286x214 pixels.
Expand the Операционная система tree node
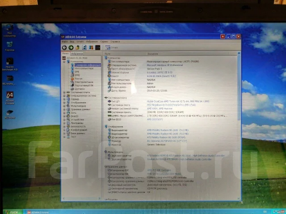[x=64, y=96]
